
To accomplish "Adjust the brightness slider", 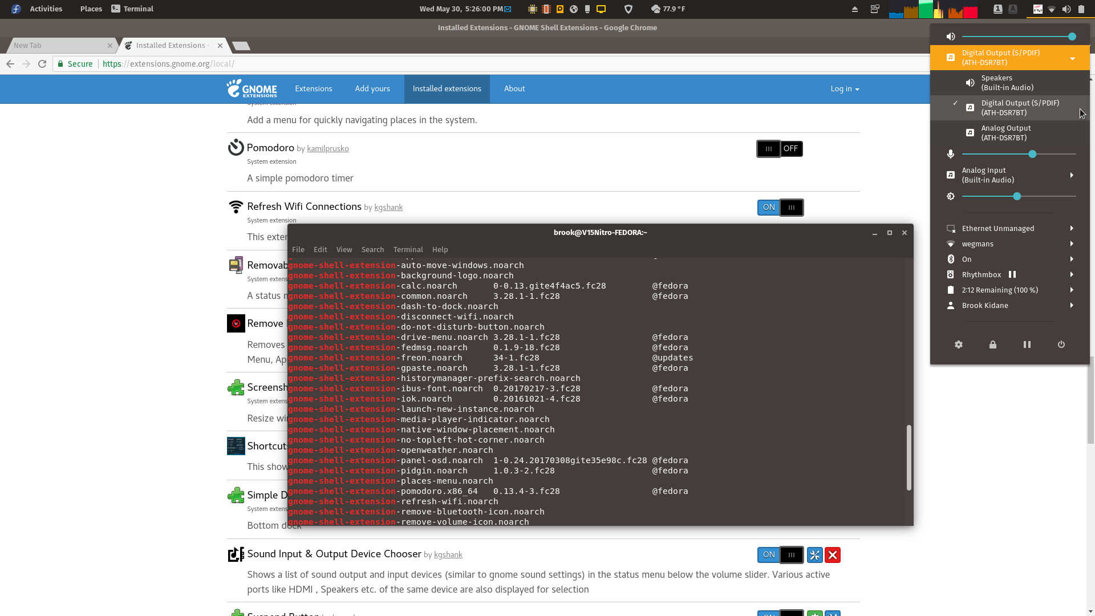I will pyautogui.click(x=1019, y=196).
